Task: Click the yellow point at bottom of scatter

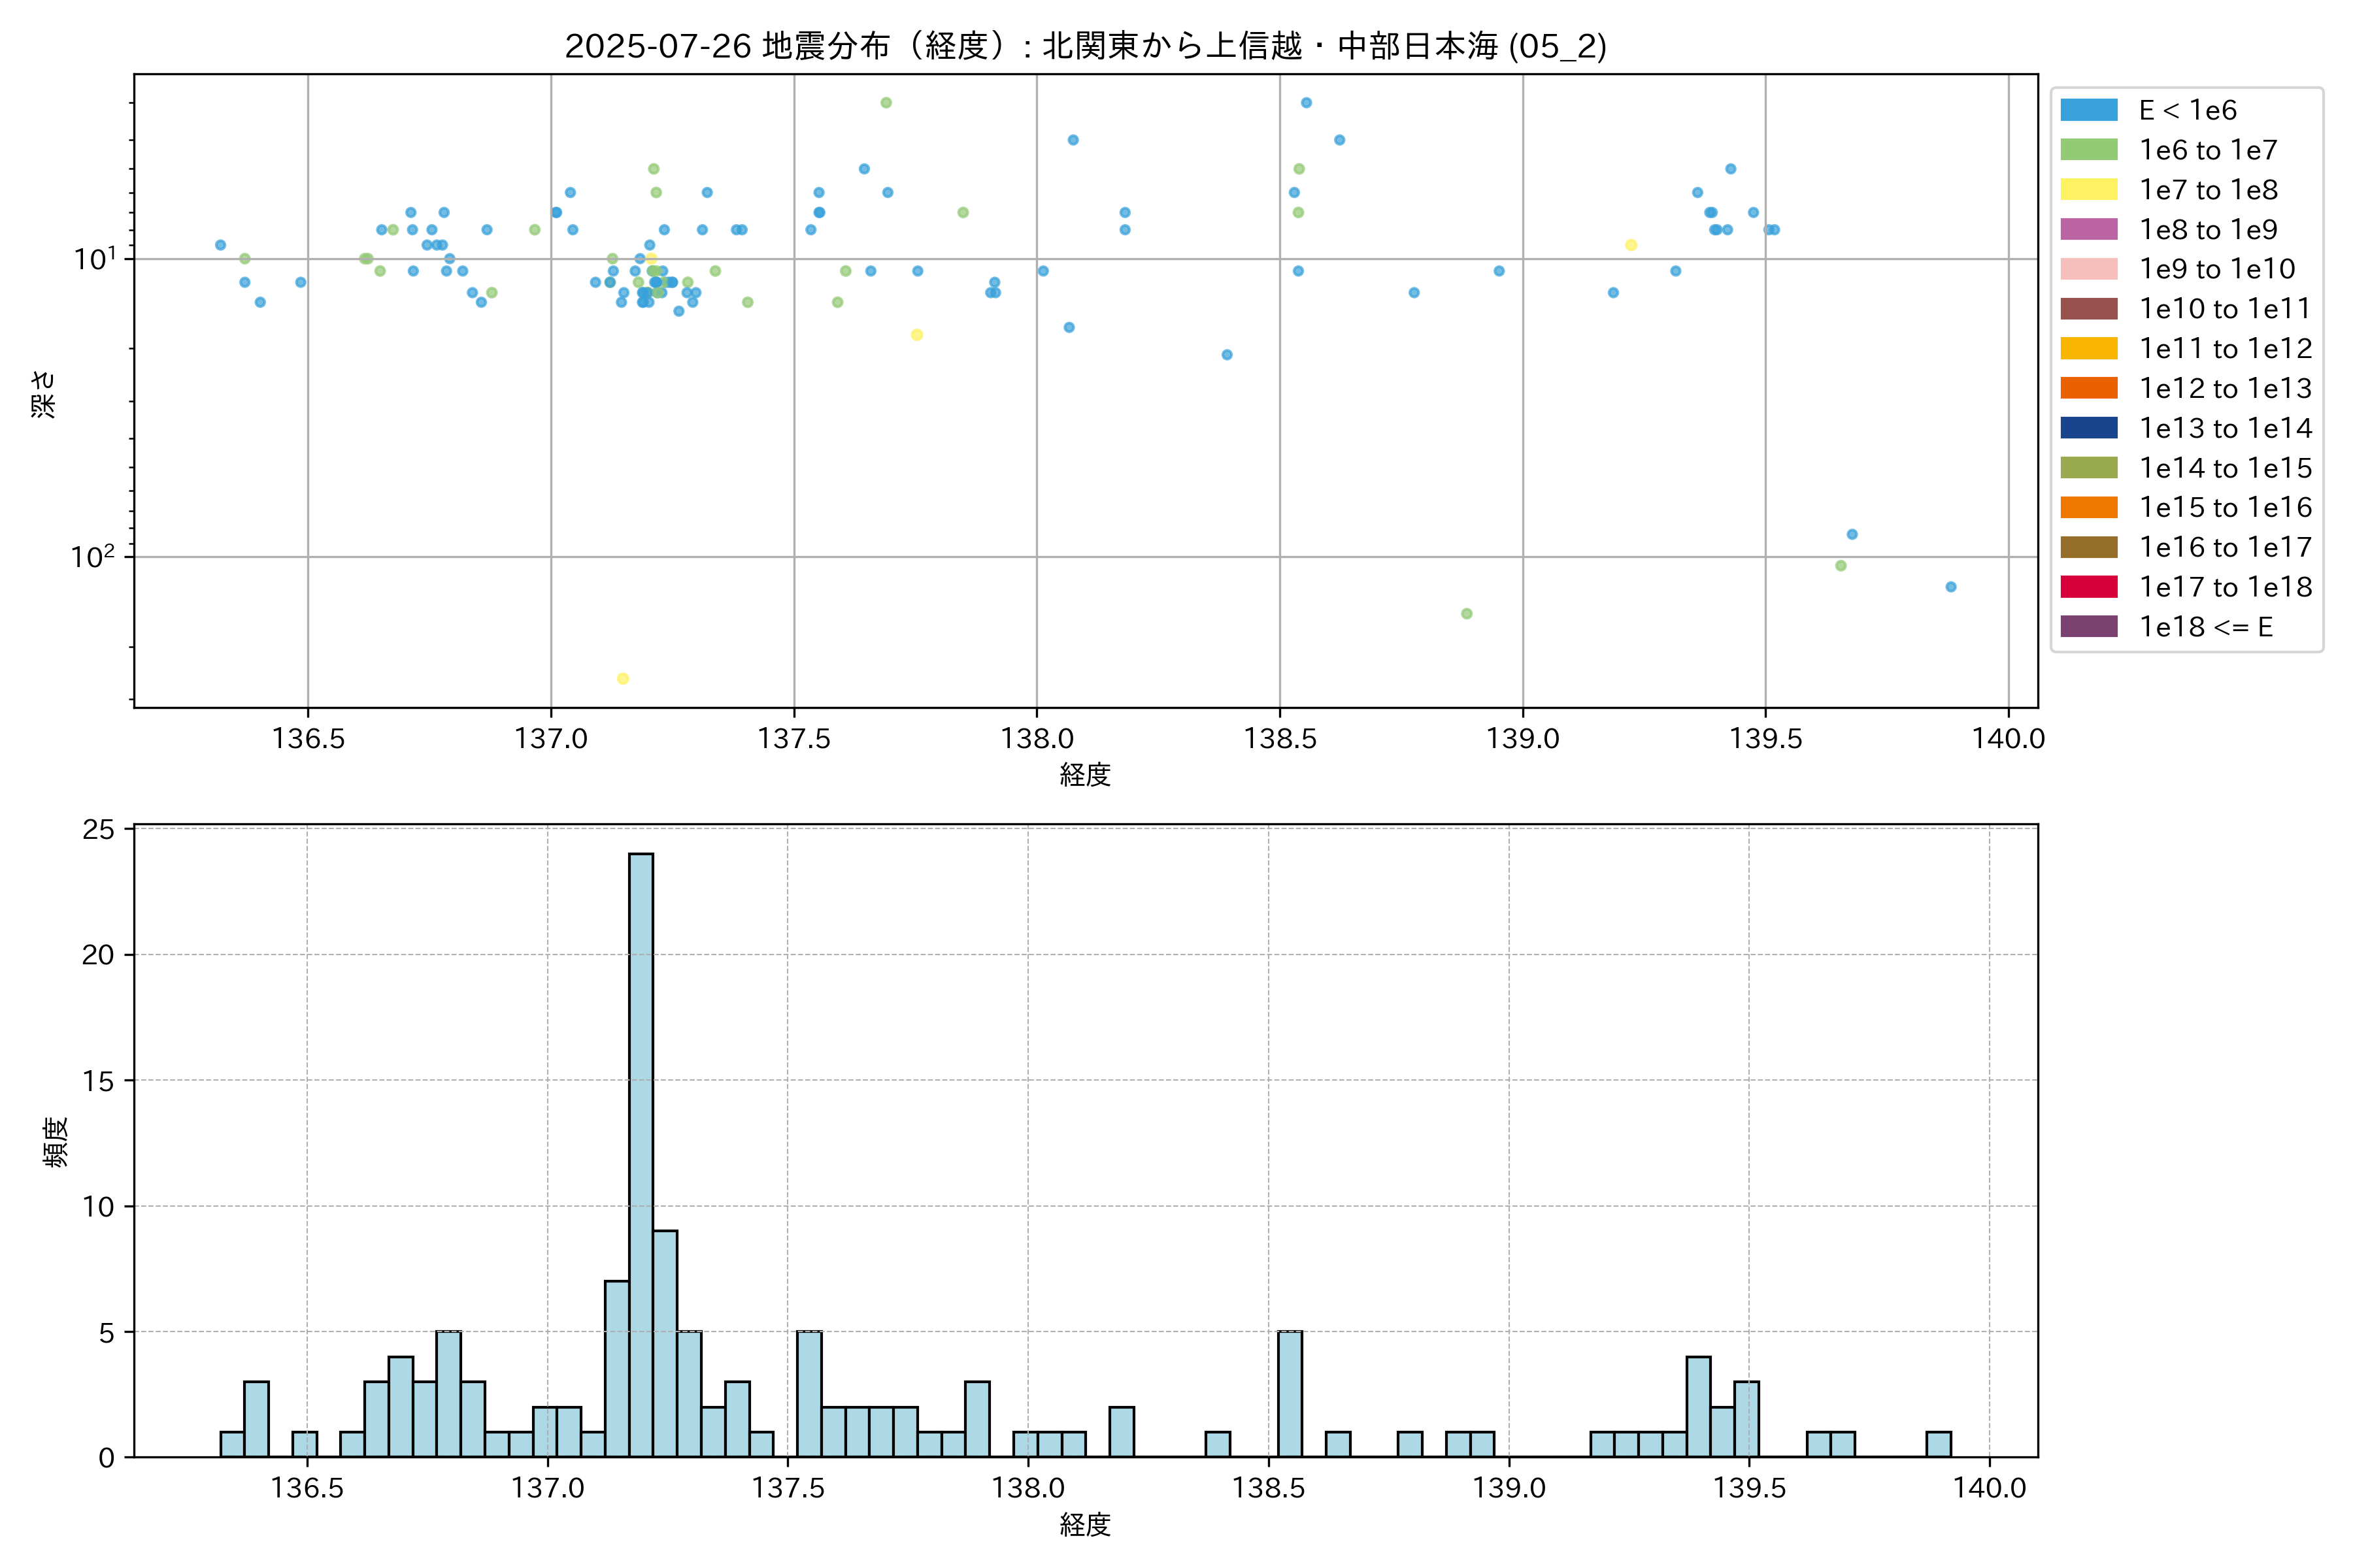Action: pyautogui.click(x=622, y=679)
